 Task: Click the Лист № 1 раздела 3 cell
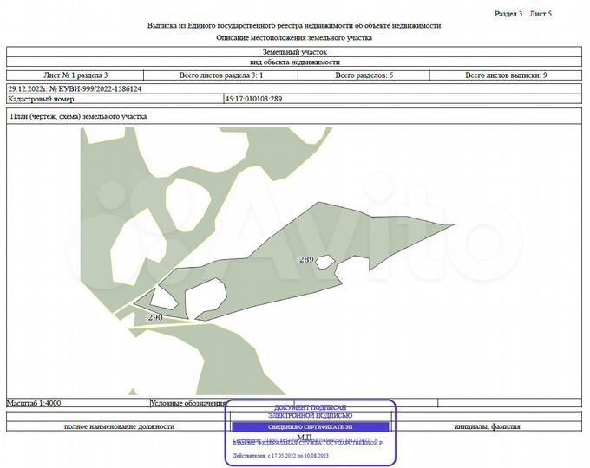[x=75, y=75]
